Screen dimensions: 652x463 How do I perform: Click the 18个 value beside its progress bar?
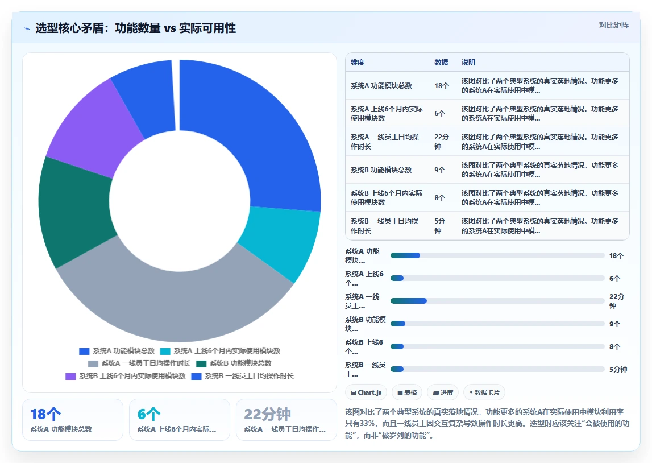[616, 256]
